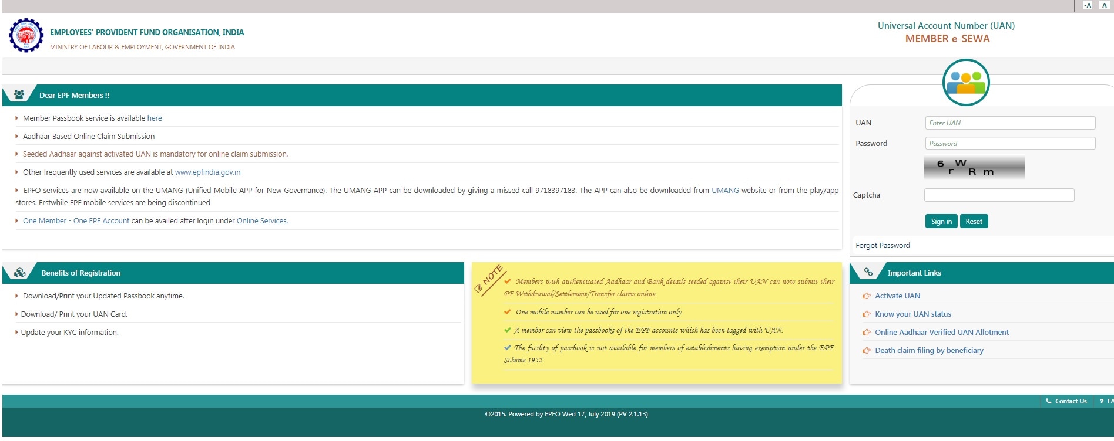
Task: Open Member Passbook 'here' link
Action: [155, 118]
